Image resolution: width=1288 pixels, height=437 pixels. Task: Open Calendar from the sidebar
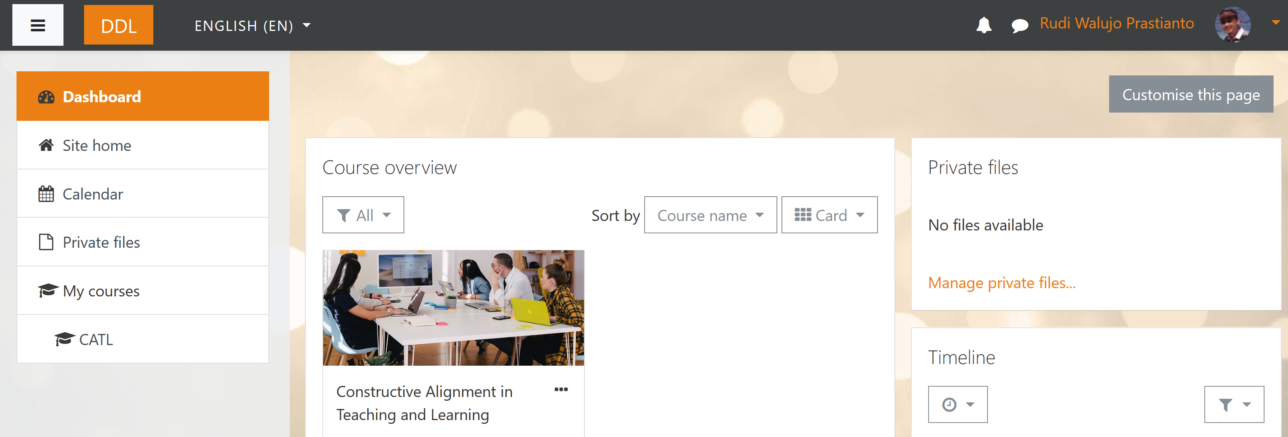[143, 193]
